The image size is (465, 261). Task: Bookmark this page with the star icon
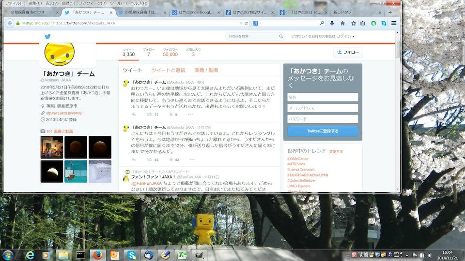354,23
